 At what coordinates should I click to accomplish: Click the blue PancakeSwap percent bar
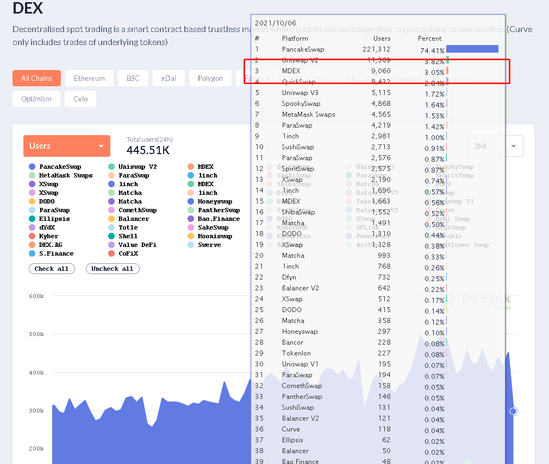(x=472, y=49)
